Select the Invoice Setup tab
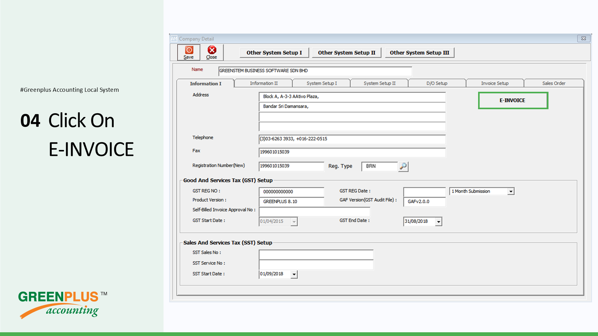Image resolution: width=598 pixels, height=336 pixels. [x=495, y=83]
